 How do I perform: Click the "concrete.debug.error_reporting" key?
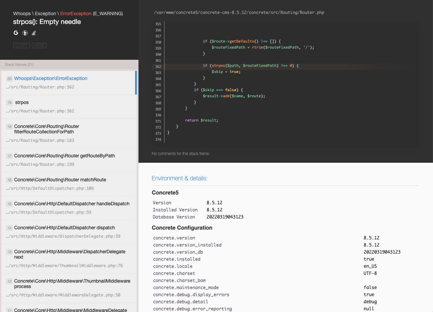[193, 309]
